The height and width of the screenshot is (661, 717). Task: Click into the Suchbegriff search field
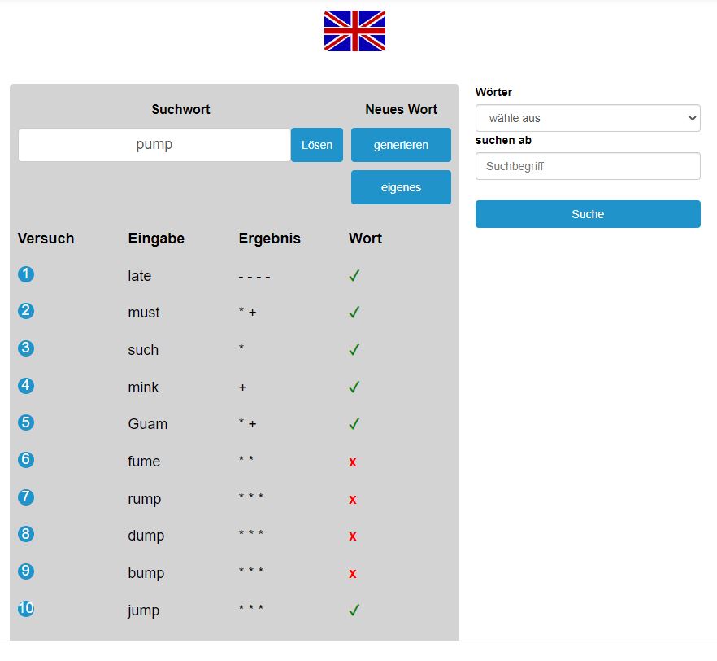pos(587,166)
